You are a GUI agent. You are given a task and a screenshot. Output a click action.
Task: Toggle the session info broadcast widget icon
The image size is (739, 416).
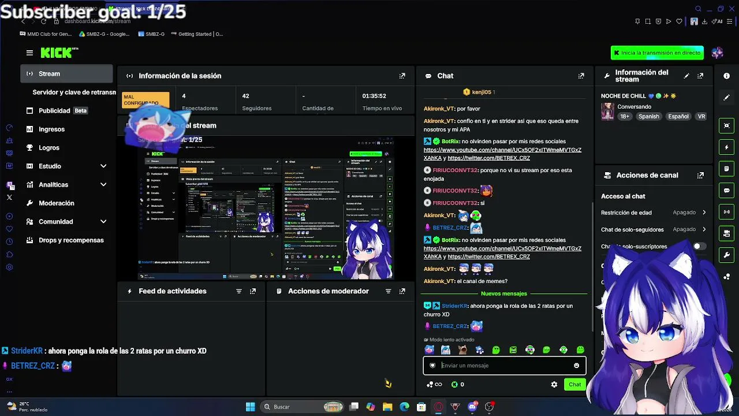pyautogui.click(x=726, y=212)
